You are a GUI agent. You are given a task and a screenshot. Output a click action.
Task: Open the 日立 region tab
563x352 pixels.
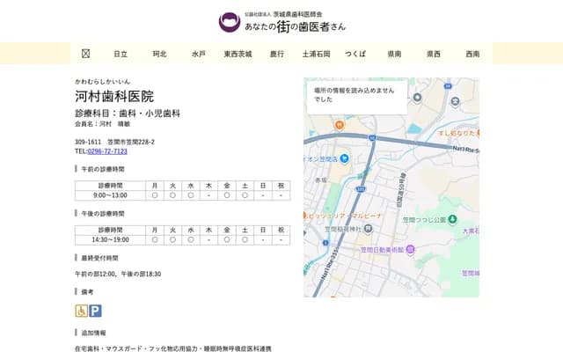pyautogui.click(x=121, y=54)
